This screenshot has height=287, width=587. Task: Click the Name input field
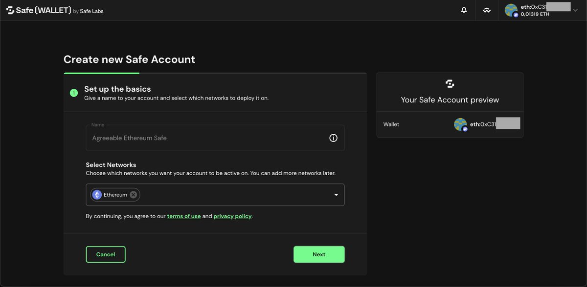[215, 138]
